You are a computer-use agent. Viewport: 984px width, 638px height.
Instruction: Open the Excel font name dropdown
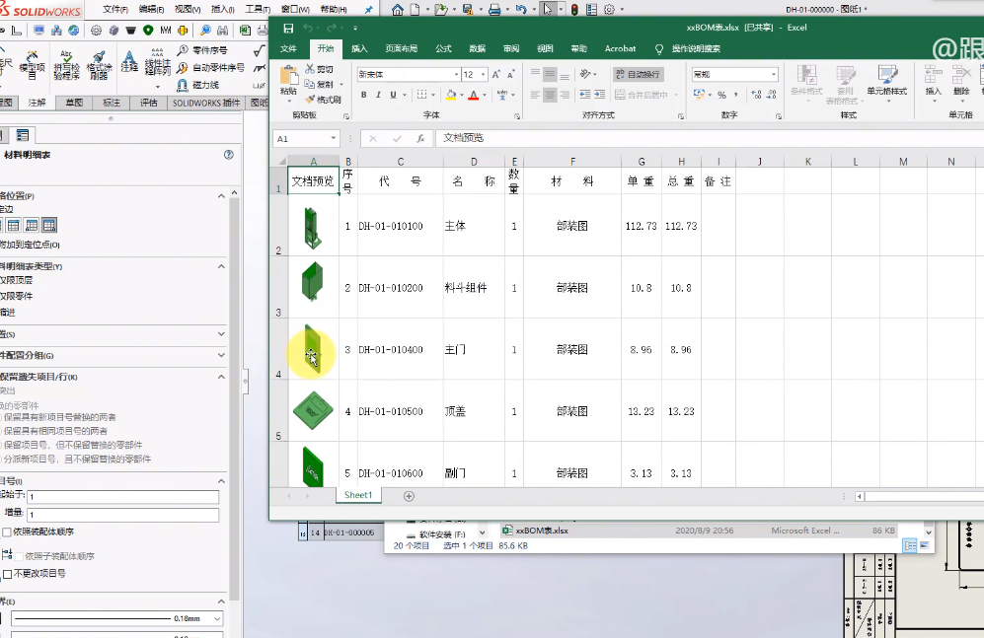pyautogui.click(x=456, y=72)
